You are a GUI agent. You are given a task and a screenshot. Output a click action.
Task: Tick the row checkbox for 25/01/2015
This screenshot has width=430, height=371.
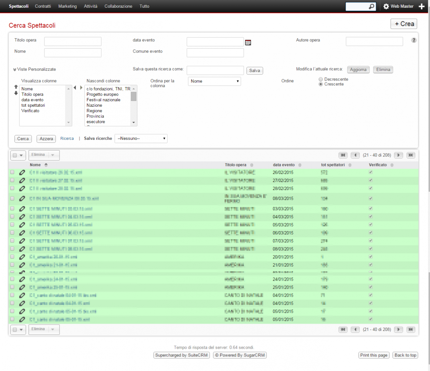coord(12,287)
